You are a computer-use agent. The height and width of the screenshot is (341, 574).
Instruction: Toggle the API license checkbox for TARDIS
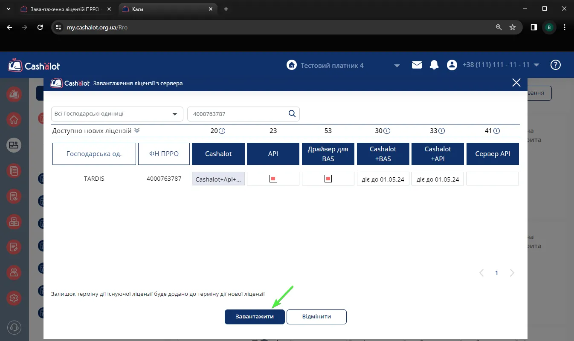273,179
